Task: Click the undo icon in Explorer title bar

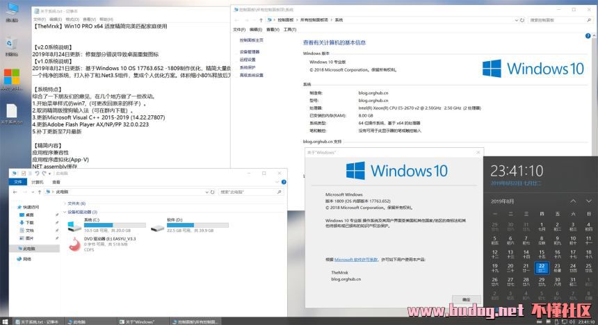Action: point(37,174)
